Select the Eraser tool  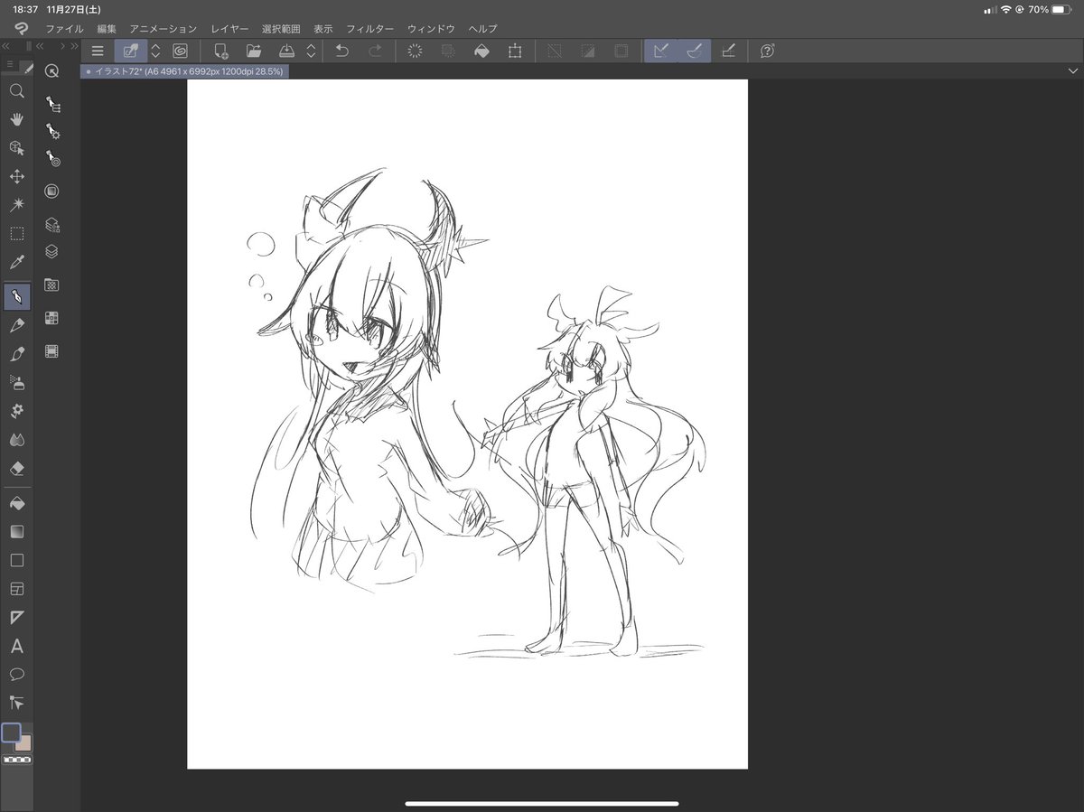tap(16, 469)
